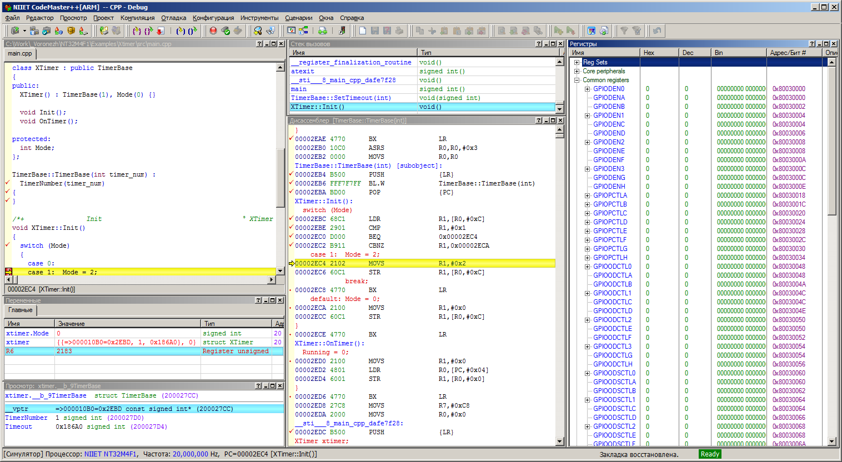Click the new blank document icon
The height and width of the screenshot is (462, 842).
click(x=363, y=31)
